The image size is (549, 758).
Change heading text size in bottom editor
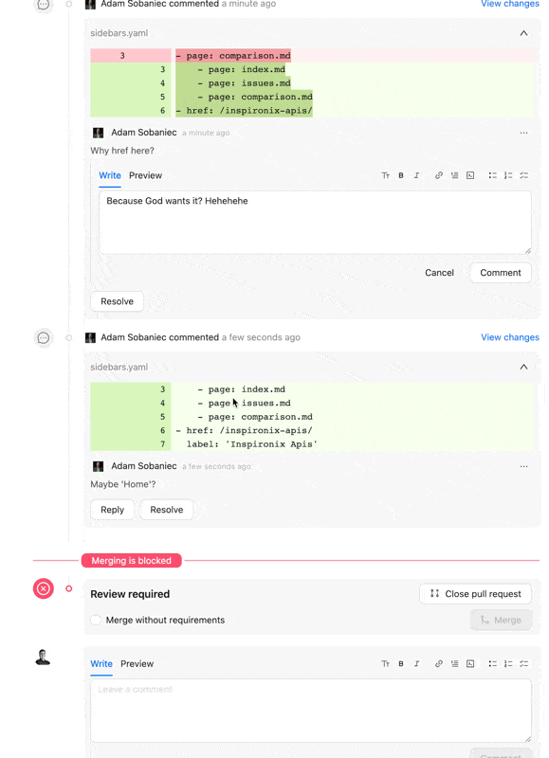(x=386, y=664)
